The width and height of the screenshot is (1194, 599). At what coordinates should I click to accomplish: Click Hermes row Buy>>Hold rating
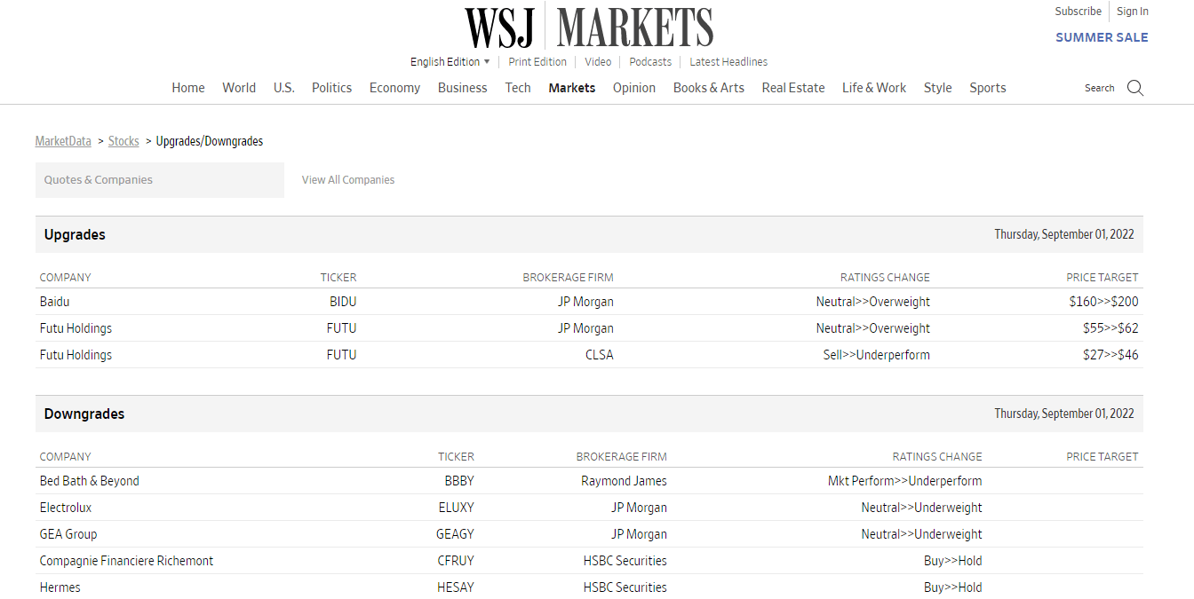[x=953, y=587]
